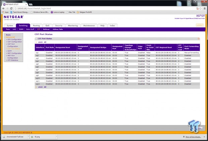This screenshot has width=208, height=141.
Task: Open the Index tab
Action: [112, 26]
